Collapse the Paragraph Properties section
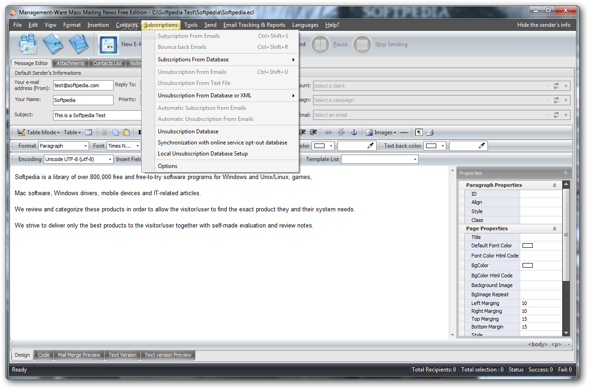Viewport: 589px width, 389px height. pos(555,185)
